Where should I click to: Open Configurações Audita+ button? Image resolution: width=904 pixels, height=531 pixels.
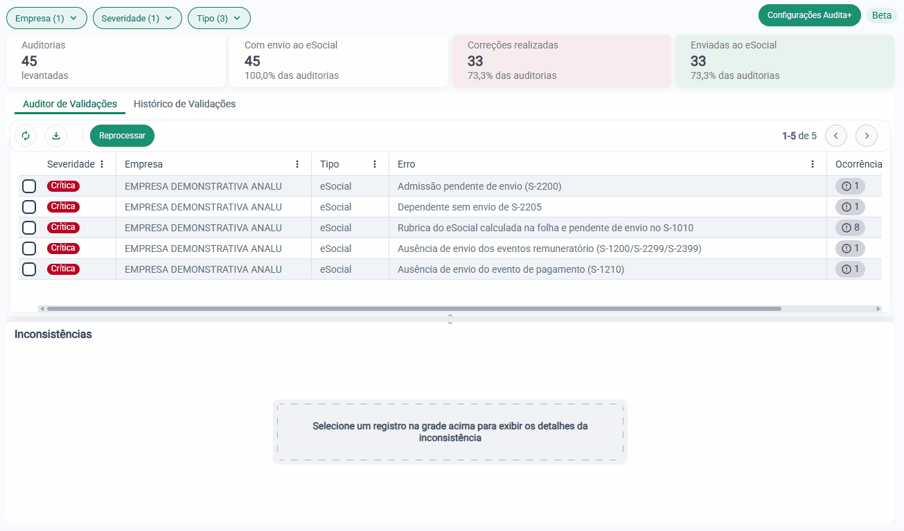[810, 15]
